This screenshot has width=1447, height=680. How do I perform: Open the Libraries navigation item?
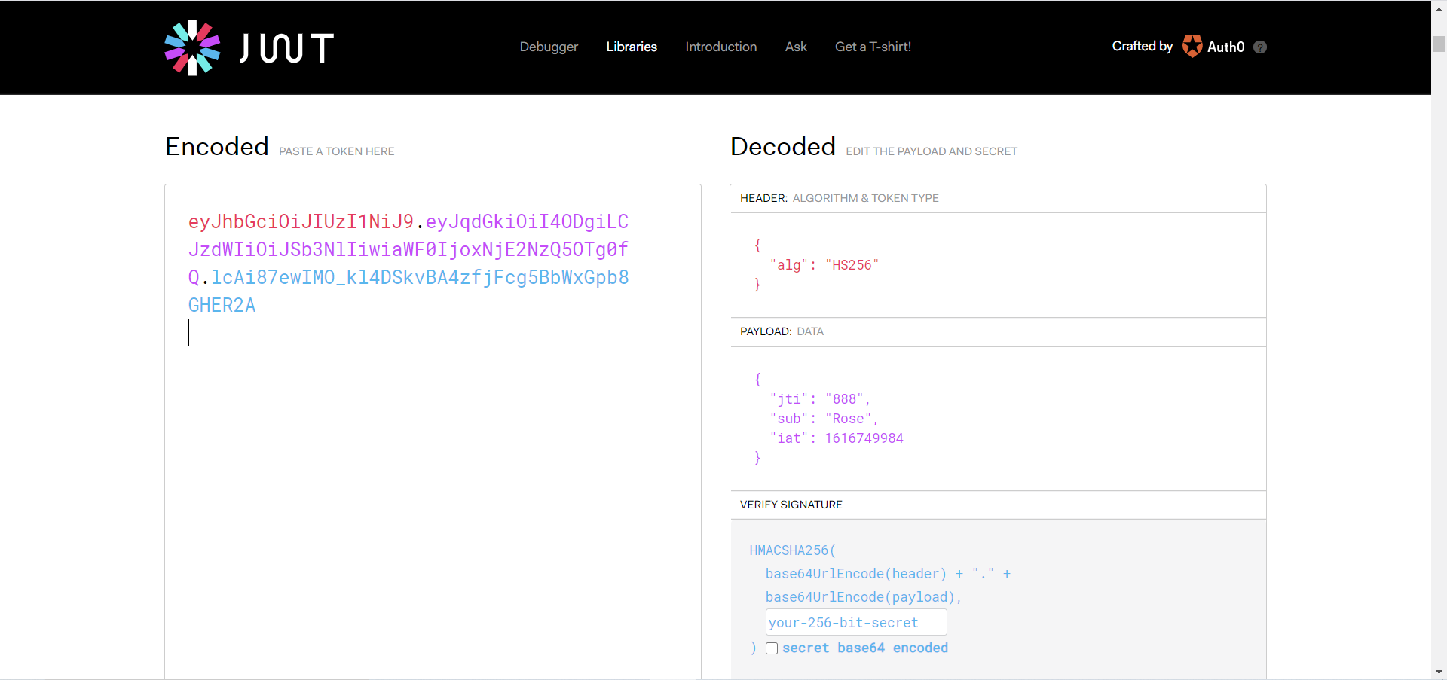pyautogui.click(x=632, y=47)
